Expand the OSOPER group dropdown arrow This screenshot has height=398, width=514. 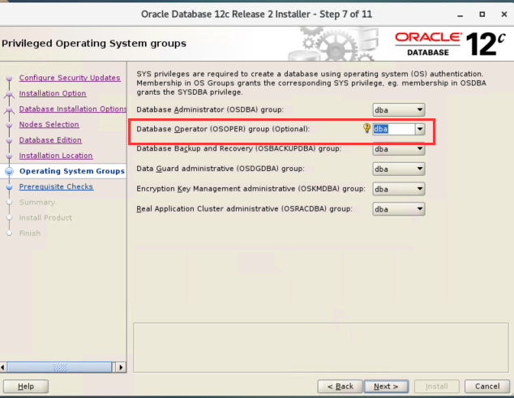(x=420, y=129)
